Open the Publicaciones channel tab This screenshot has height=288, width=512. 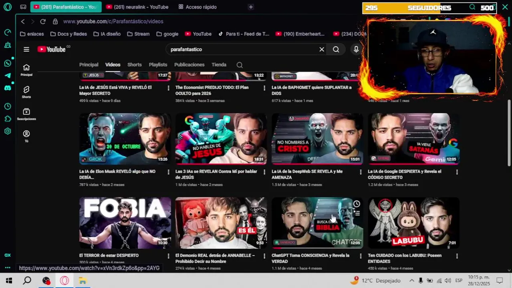[x=189, y=65]
